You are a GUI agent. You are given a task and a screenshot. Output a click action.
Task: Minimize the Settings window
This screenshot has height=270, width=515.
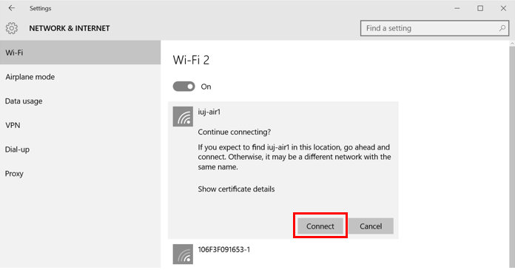(457, 8)
